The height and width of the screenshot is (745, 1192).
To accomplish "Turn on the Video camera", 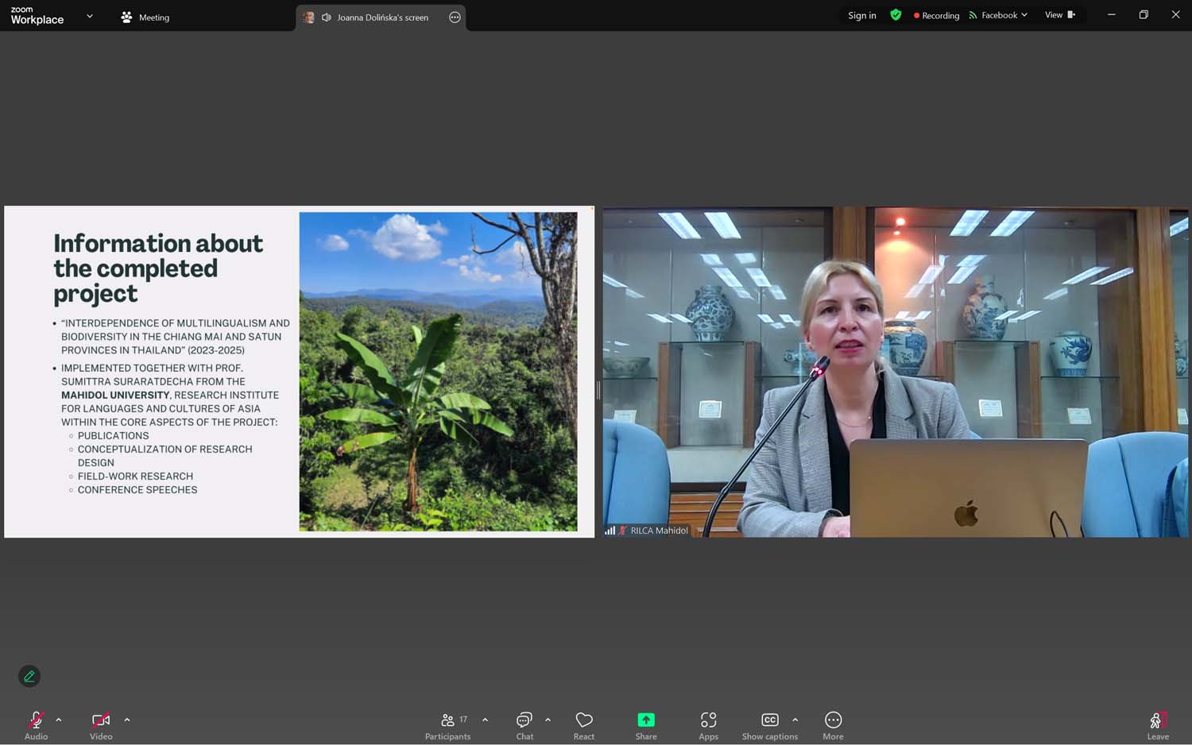I will [101, 724].
